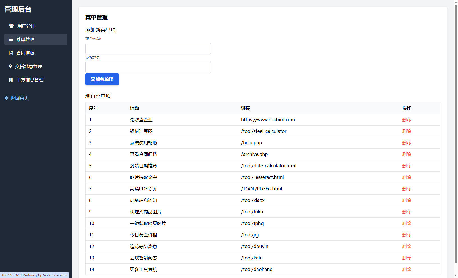458x278 pixels.
Task: Click the back arrow icon beside 返回首页
Action: 6,98
